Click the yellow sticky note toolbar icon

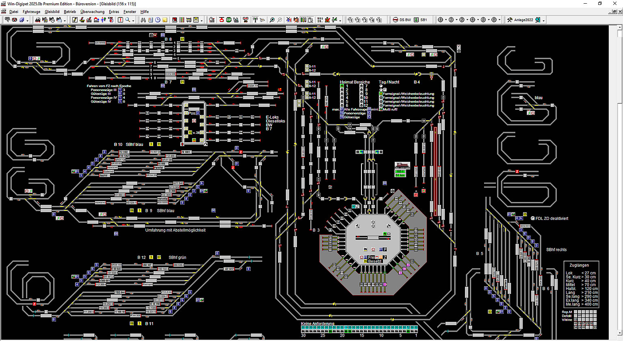pos(164,20)
